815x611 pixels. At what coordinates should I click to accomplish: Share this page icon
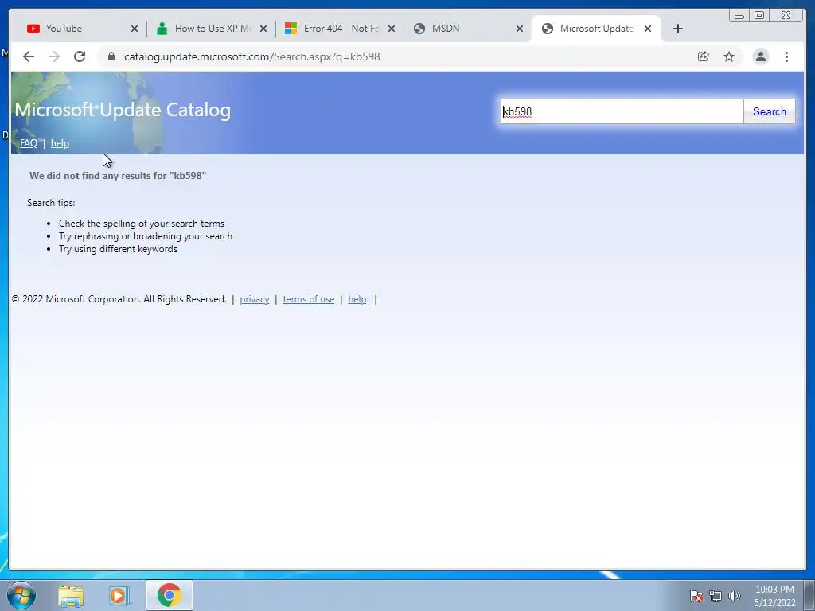point(704,56)
